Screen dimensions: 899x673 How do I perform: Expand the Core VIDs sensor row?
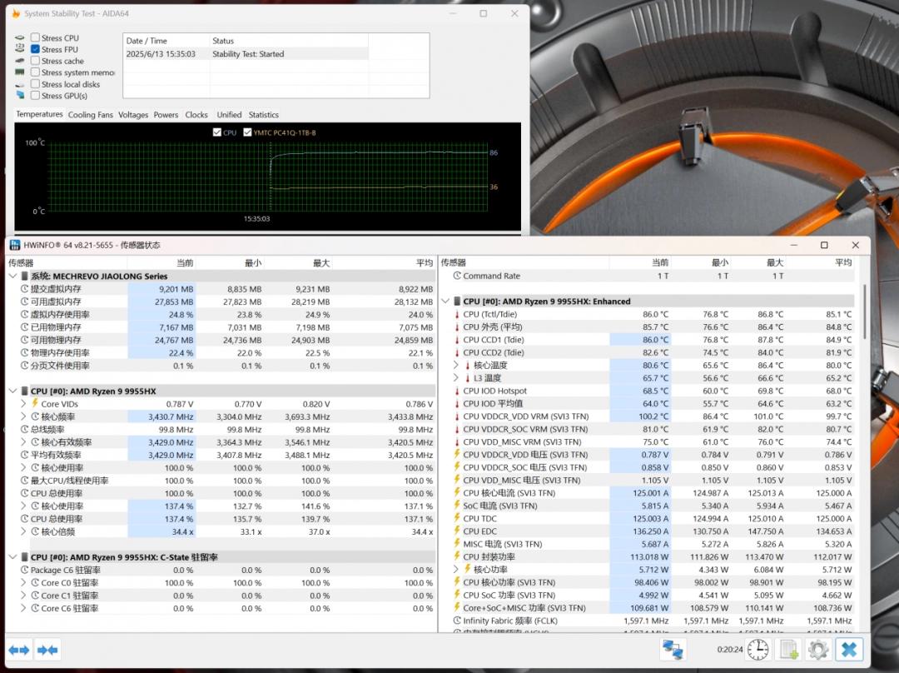pyautogui.click(x=23, y=404)
